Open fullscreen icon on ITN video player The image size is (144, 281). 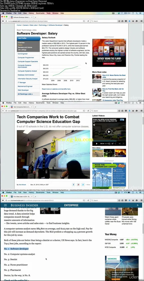click(123, 144)
